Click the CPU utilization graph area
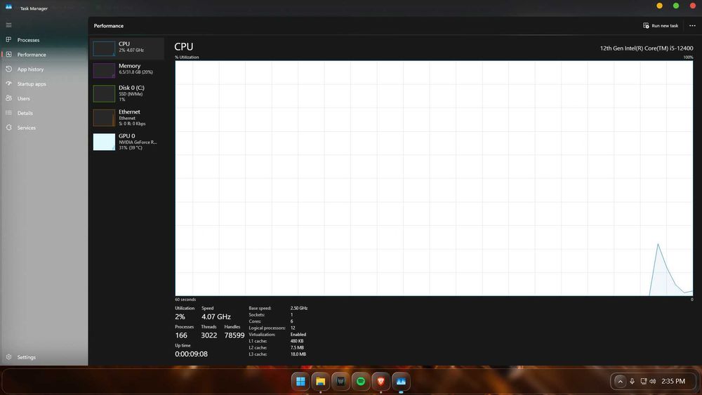The width and height of the screenshot is (702, 395). [434, 178]
